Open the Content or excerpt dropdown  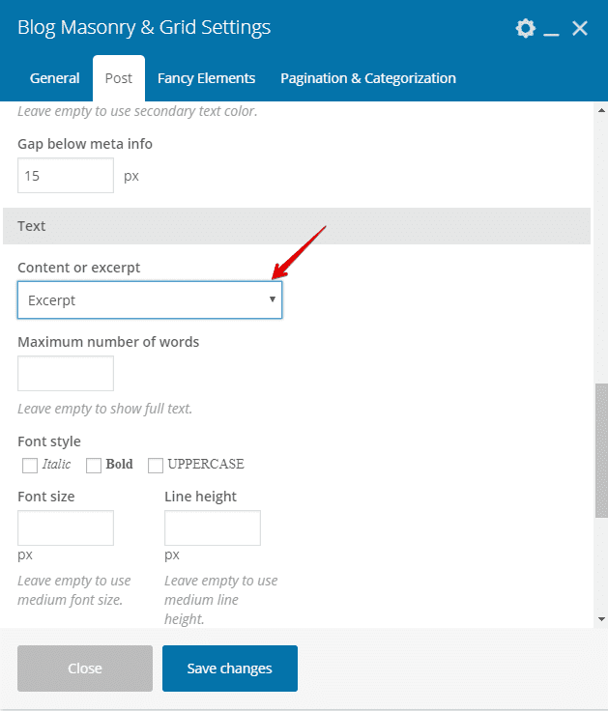click(x=150, y=299)
